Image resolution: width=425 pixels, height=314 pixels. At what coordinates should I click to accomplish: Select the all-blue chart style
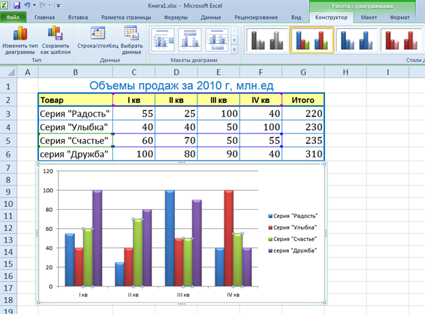click(357, 40)
